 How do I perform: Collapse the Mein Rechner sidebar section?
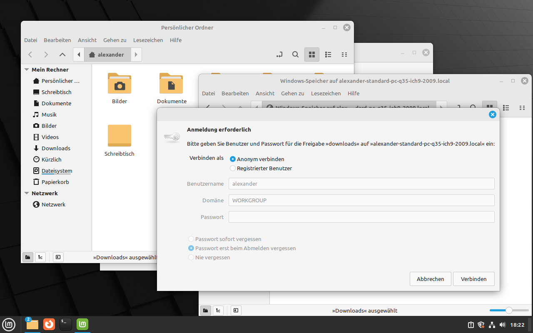click(x=27, y=70)
